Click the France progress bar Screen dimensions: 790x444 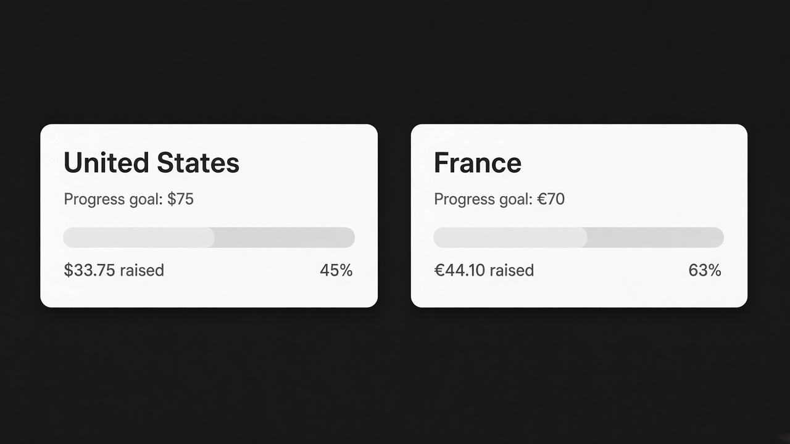pyautogui.click(x=579, y=237)
